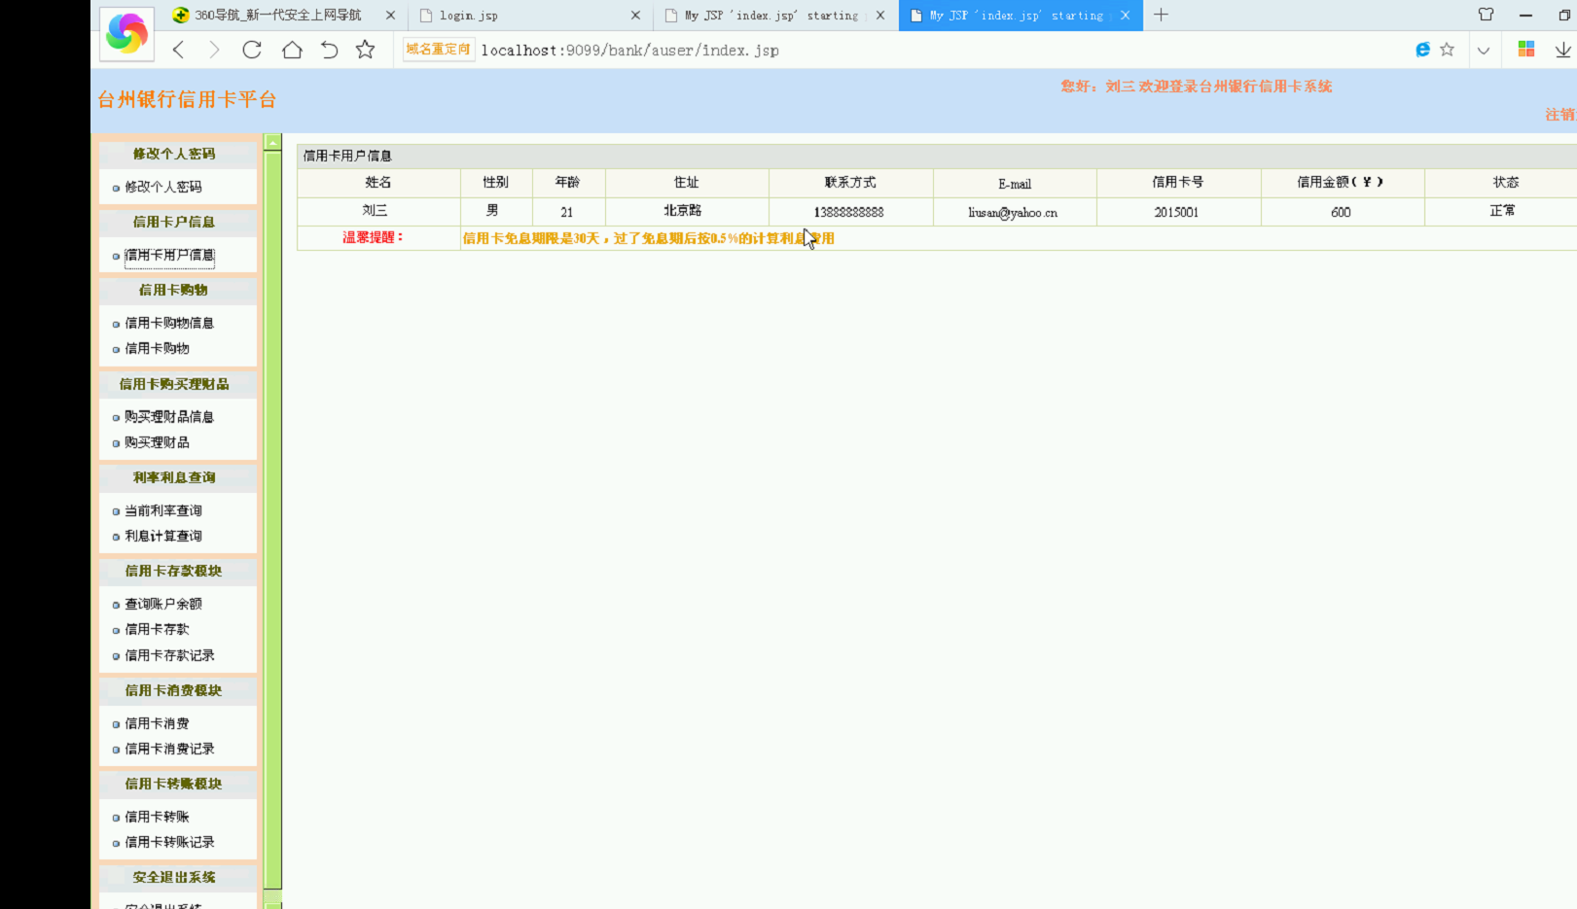Go forward with the forward arrow
This screenshot has height=909, width=1577.
pyautogui.click(x=214, y=50)
